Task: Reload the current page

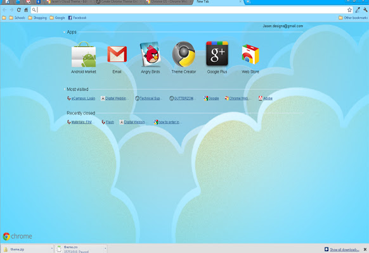Action: click(x=18, y=10)
